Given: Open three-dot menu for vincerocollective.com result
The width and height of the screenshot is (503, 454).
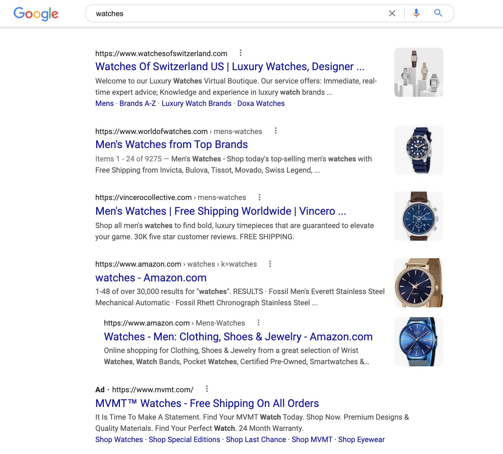Looking at the screenshot, I should 260,197.
